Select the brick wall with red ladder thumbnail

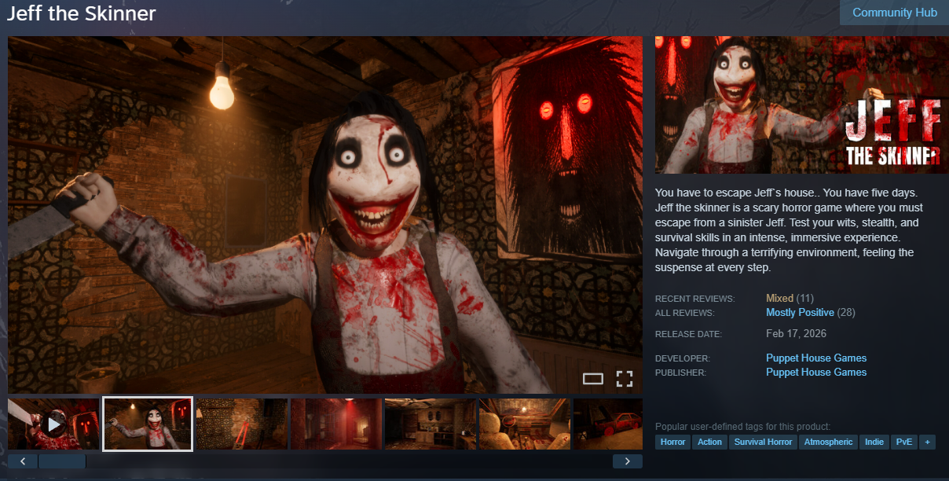(242, 424)
